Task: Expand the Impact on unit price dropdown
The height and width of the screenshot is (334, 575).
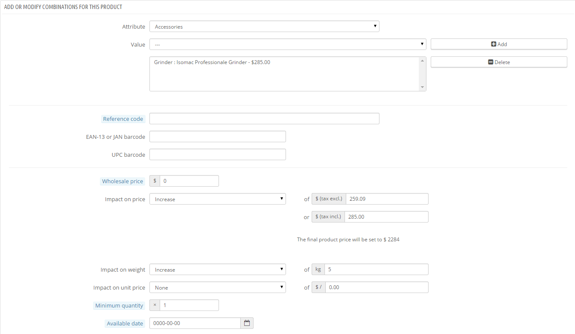Action: 218,287
